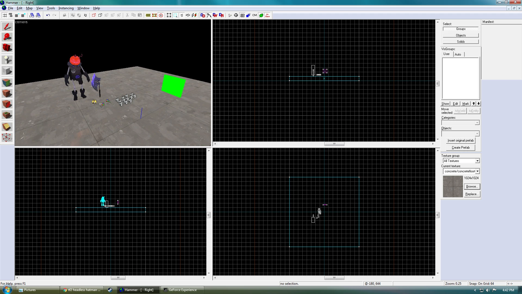Move visgroup up with arrow button
The width and height of the screenshot is (522, 294).
coord(474,104)
